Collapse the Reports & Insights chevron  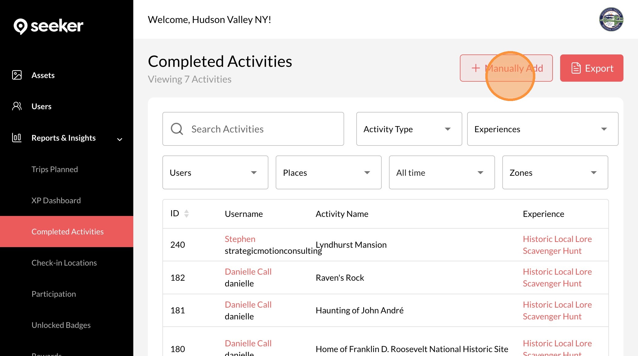(x=120, y=139)
